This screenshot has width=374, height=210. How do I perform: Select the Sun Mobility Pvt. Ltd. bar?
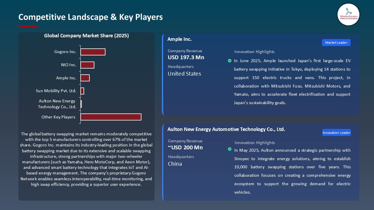(82, 91)
